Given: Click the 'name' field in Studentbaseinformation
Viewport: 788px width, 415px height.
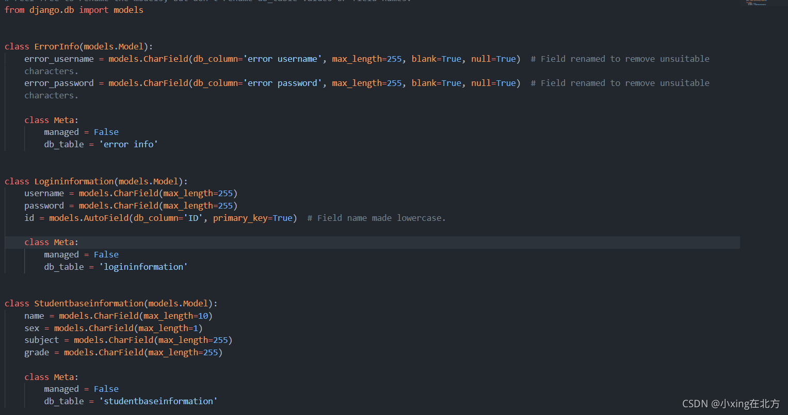Looking at the screenshot, I should [x=34, y=316].
